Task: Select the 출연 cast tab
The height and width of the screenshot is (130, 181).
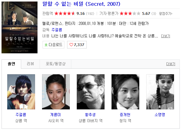Action: (x=11, y=64)
